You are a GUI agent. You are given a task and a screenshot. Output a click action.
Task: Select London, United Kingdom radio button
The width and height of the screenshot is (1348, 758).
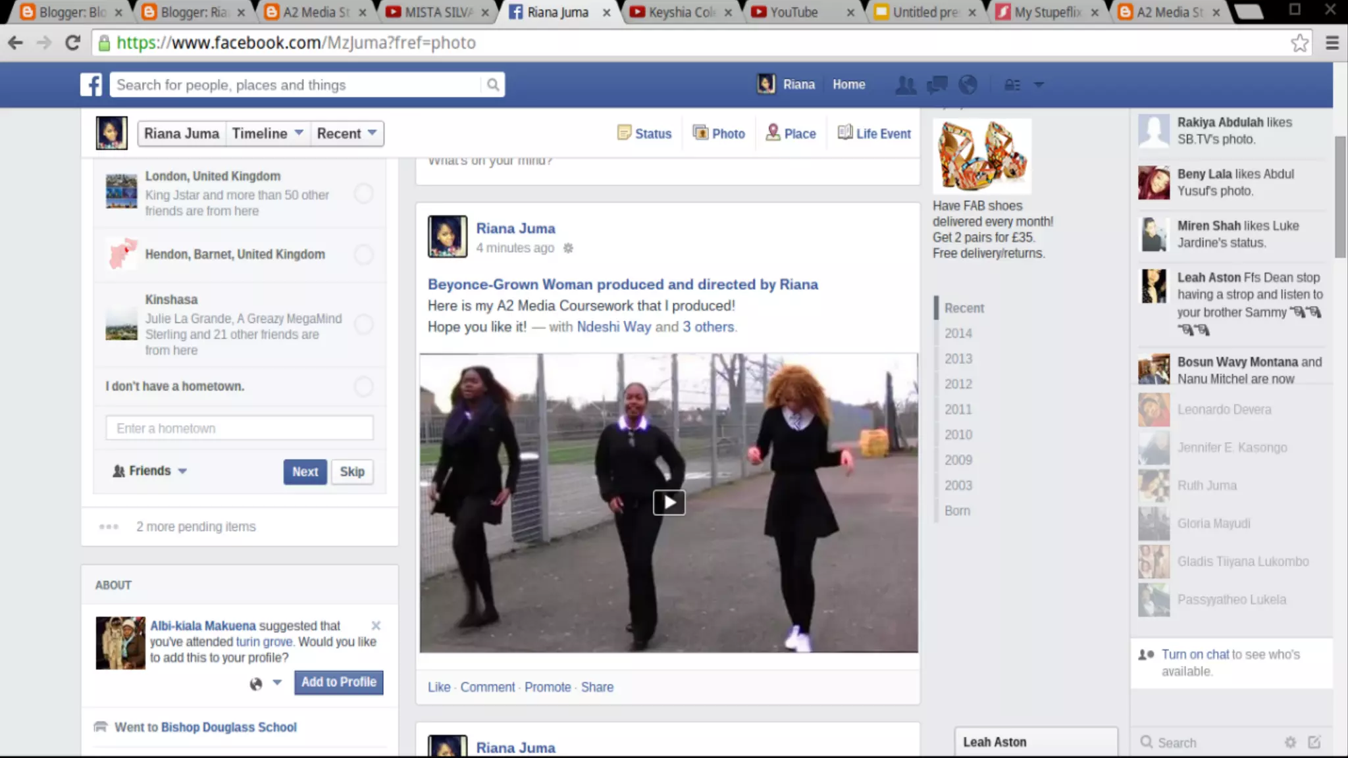click(x=363, y=193)
